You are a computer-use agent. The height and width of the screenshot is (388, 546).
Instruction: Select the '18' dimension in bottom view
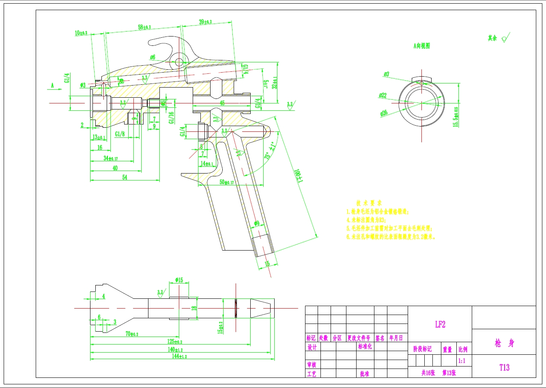[x=194, y=308]
